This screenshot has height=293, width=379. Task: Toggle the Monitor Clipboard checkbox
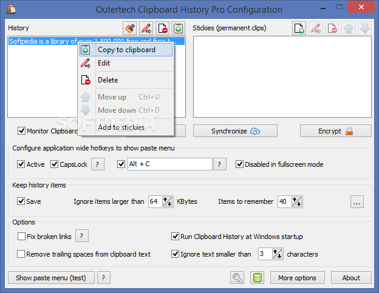[21, 131]
